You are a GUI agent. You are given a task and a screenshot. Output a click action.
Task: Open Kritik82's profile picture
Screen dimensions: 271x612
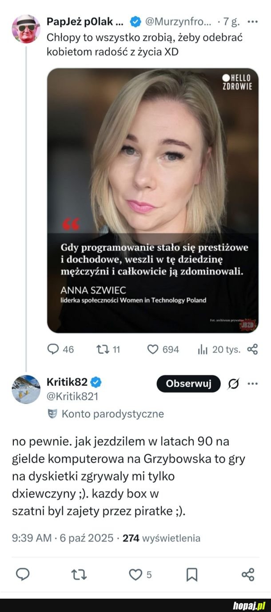point(26,389)
